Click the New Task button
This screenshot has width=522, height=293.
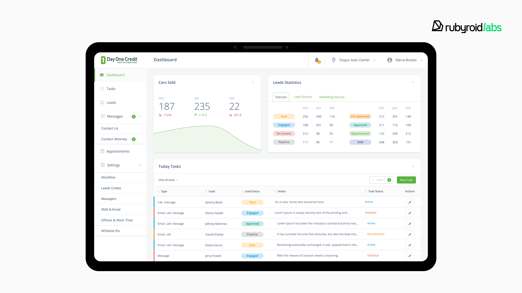pos(406,180)
